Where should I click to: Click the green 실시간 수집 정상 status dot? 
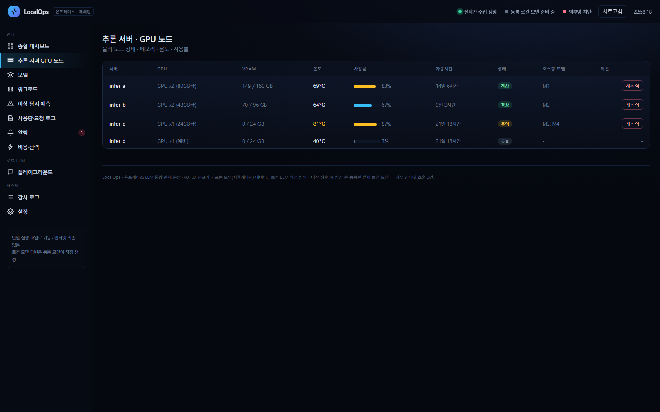460,12
